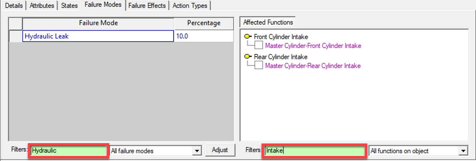
Task: Click the Intake filter text field
Action: [314, 150]
